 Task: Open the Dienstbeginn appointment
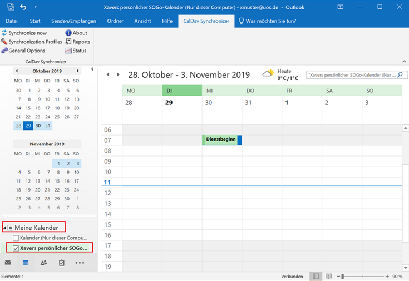[220, 140]
